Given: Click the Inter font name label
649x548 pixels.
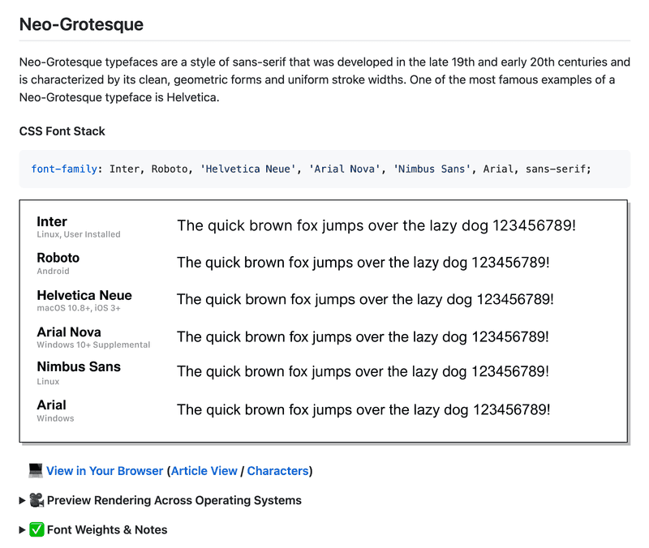Looking at the screenshot, I should pyautogui.click(x=52, y=221).
